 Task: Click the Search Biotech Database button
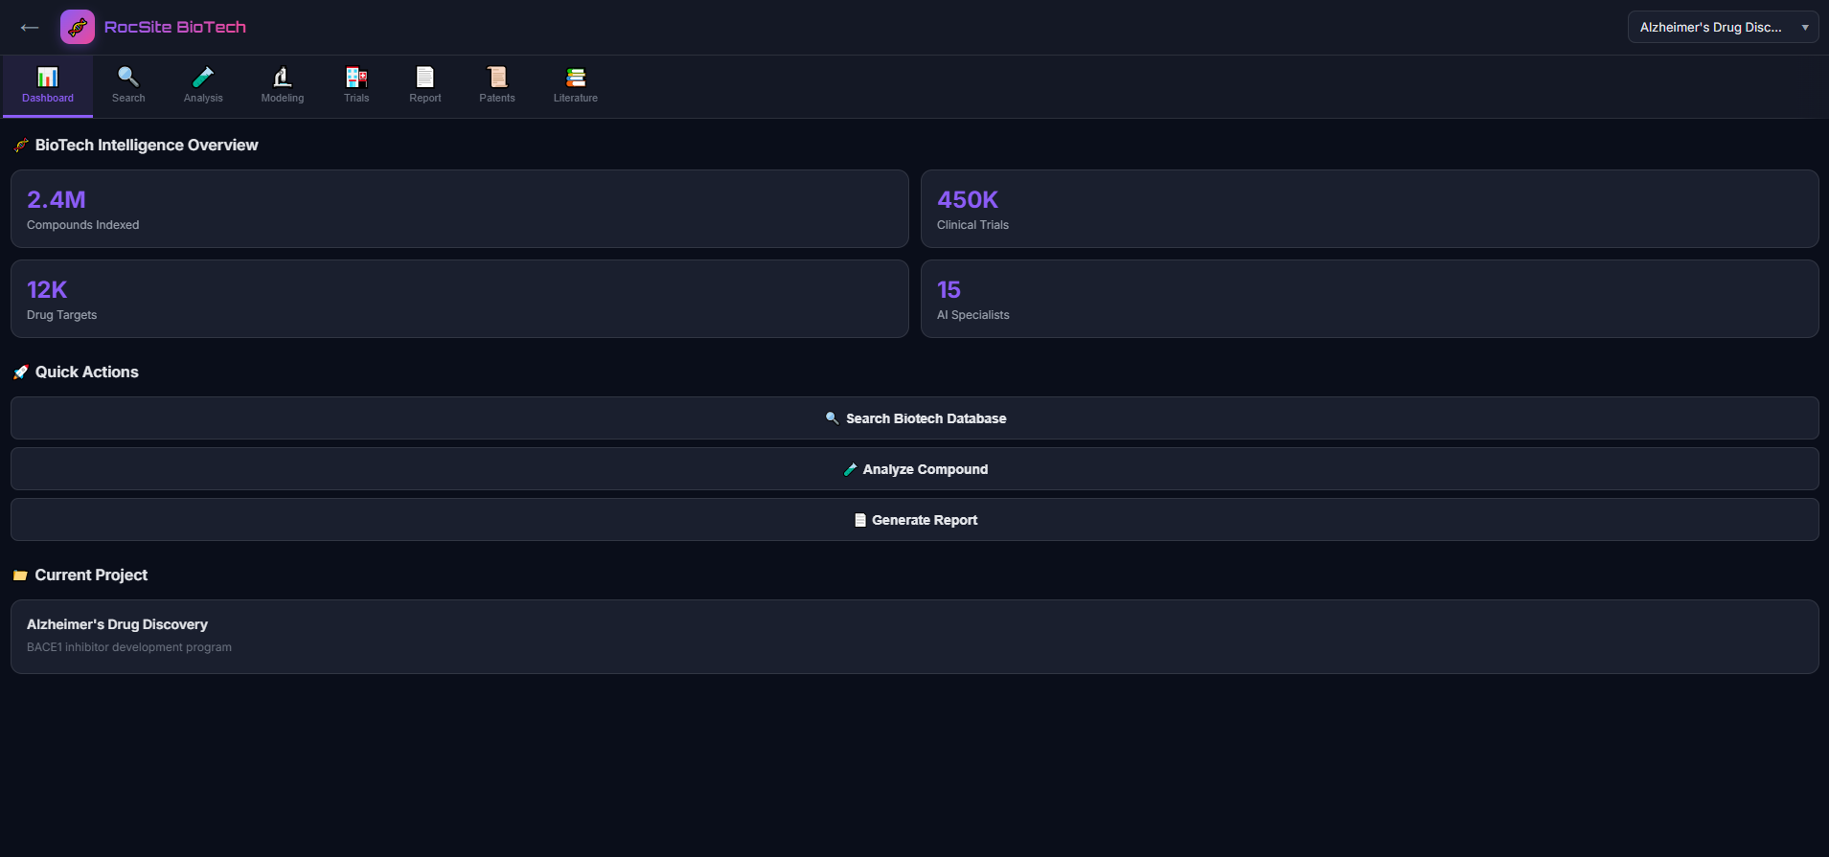914,418
